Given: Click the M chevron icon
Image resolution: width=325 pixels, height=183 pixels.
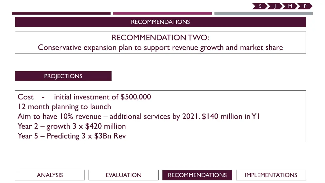Looking at the screenshot, I should [x=290, y=6].
